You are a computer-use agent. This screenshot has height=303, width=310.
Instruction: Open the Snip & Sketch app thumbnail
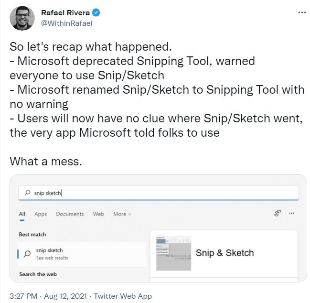(173, 253)
